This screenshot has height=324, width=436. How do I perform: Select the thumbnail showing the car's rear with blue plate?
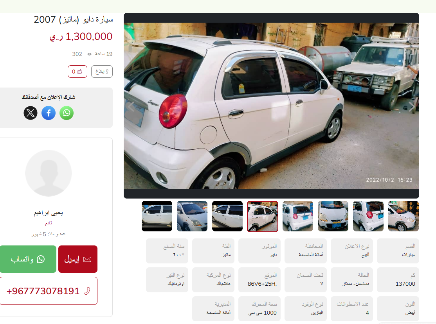298,216
